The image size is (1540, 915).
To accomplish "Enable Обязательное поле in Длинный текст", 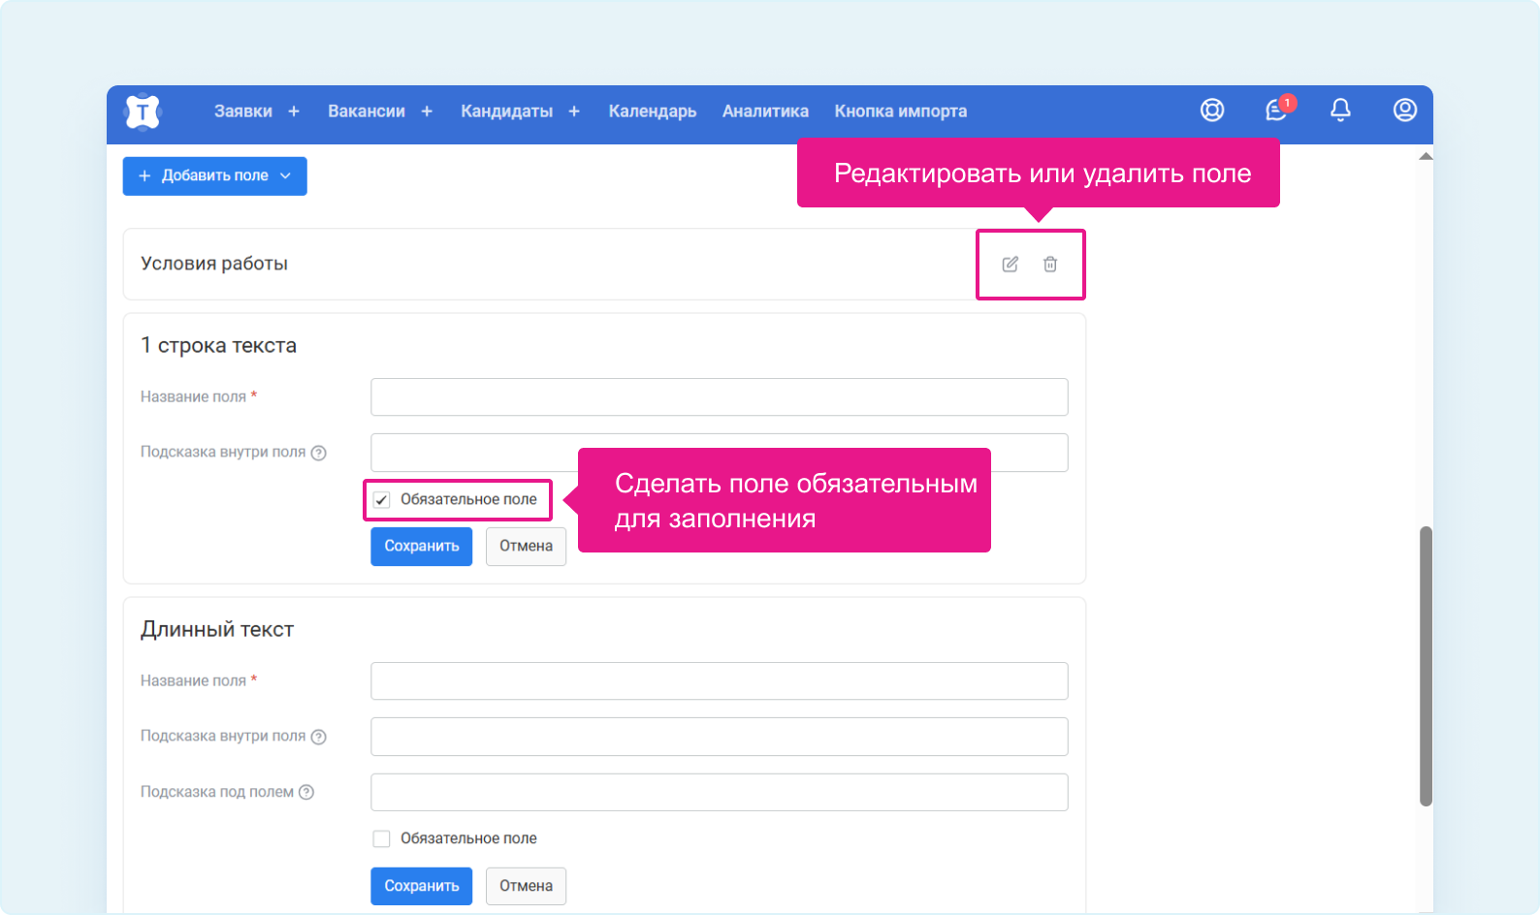I will 382,838.
